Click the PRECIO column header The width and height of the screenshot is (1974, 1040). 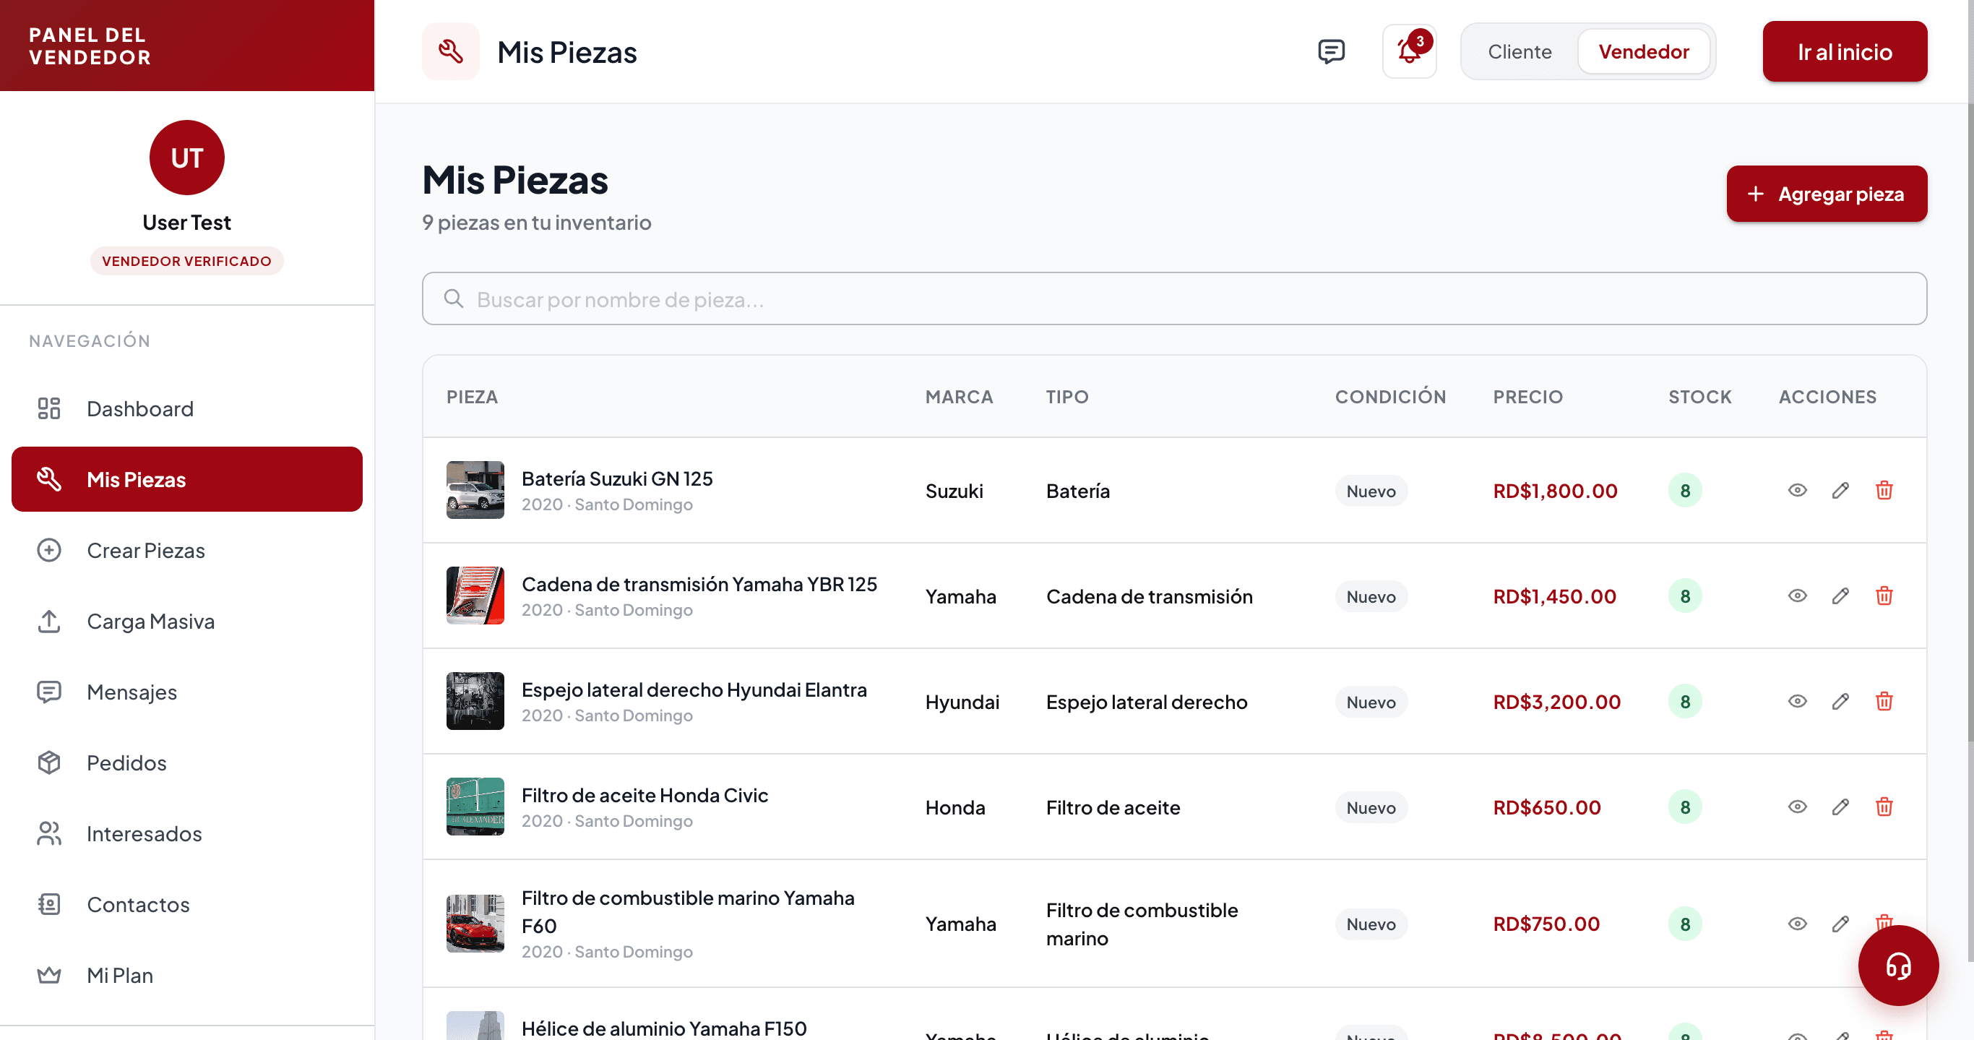tap(1527, 396)
